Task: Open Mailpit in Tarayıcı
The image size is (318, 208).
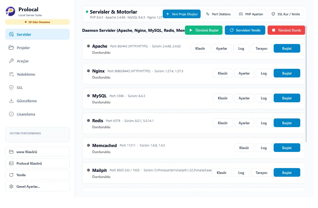Action: tap(261, 172)
